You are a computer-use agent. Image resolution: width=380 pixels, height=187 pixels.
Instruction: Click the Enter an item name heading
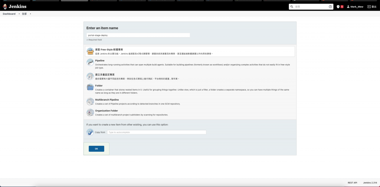(x=102, y=28)
